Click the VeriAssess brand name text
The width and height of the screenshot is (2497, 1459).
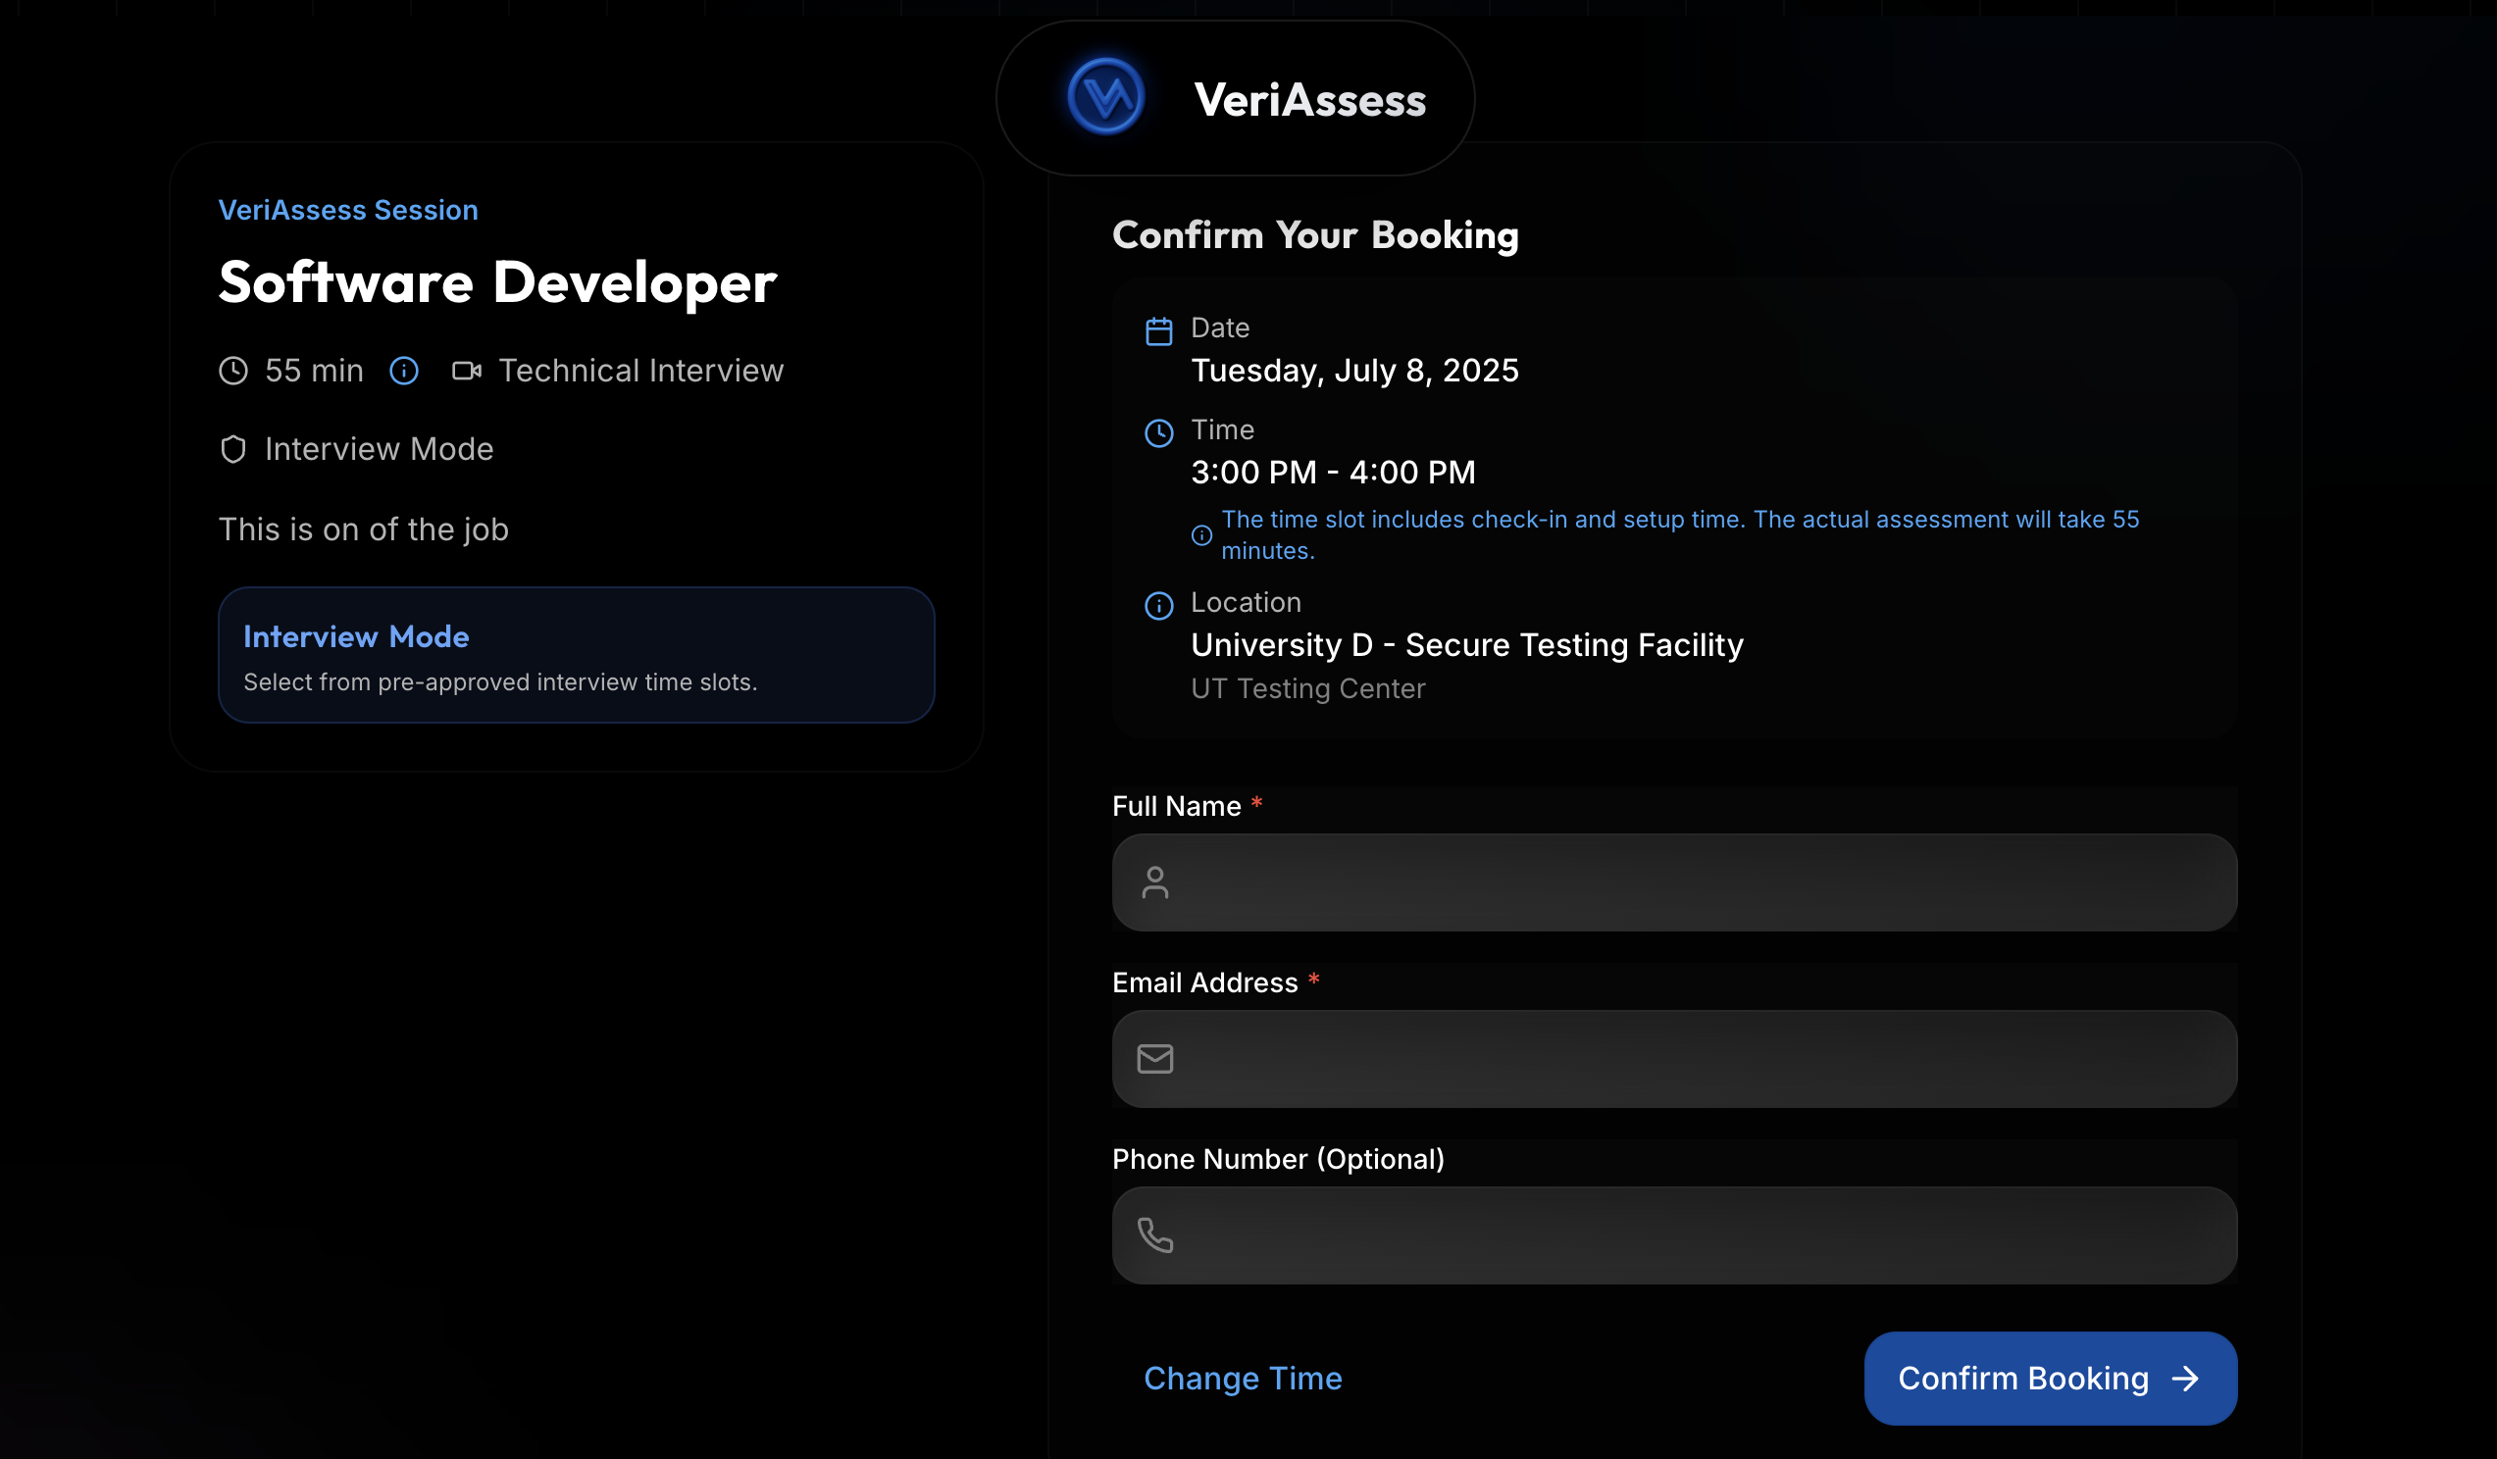(x=1310, y=100)
